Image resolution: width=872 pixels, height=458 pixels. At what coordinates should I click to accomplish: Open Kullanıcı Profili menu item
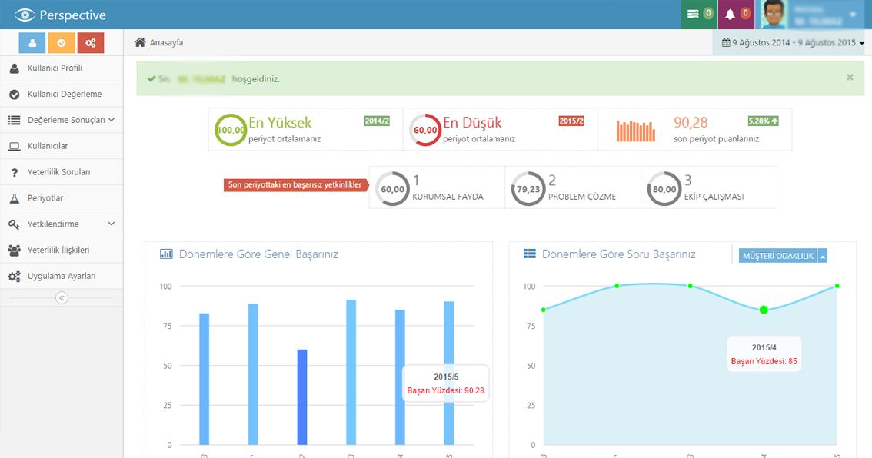tap(55, 68)
